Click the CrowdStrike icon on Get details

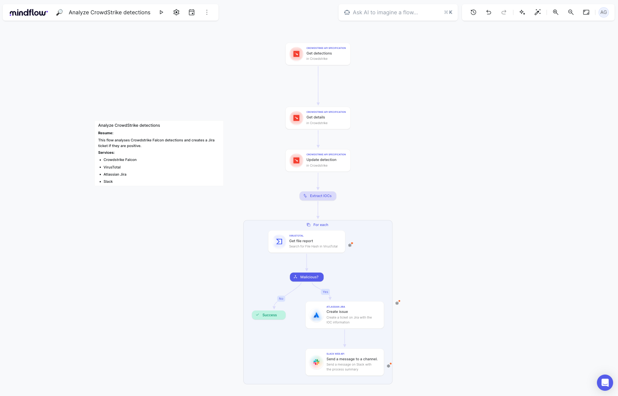coord(296,118)
